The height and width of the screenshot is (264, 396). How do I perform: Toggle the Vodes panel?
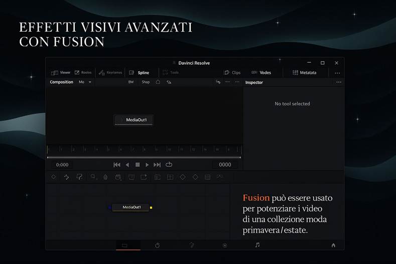pyautogui.click(x=261, y=72)
